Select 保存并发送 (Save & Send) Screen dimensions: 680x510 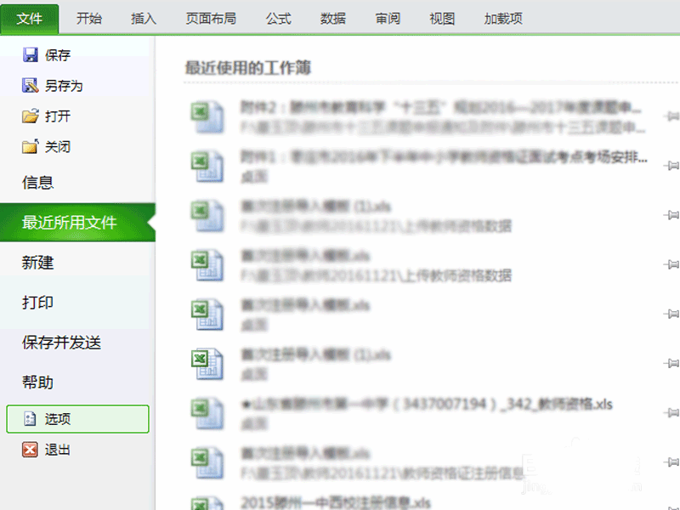coord(61,343)
